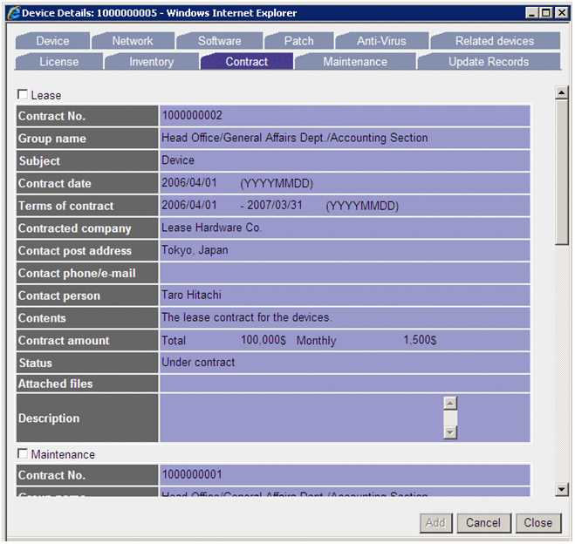Select the Contract tab
The image size is (575, 544).
tap(246, 61)
